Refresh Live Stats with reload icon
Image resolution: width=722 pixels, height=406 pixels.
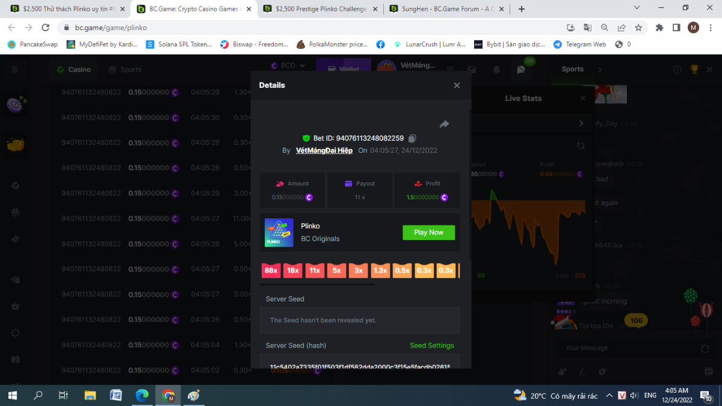coord(581,146)
